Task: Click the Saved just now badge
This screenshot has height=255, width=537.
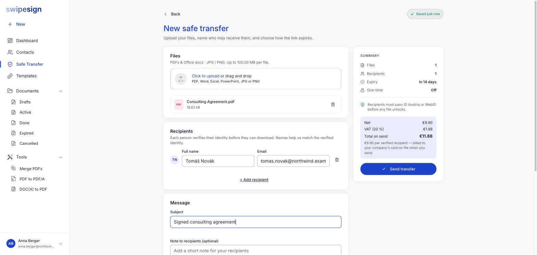Action: pyautogui.click(x=425, y=14)
